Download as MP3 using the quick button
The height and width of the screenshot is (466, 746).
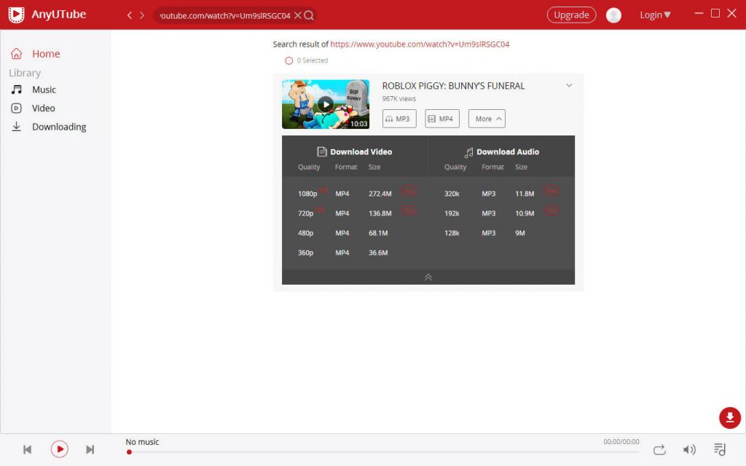399,119
